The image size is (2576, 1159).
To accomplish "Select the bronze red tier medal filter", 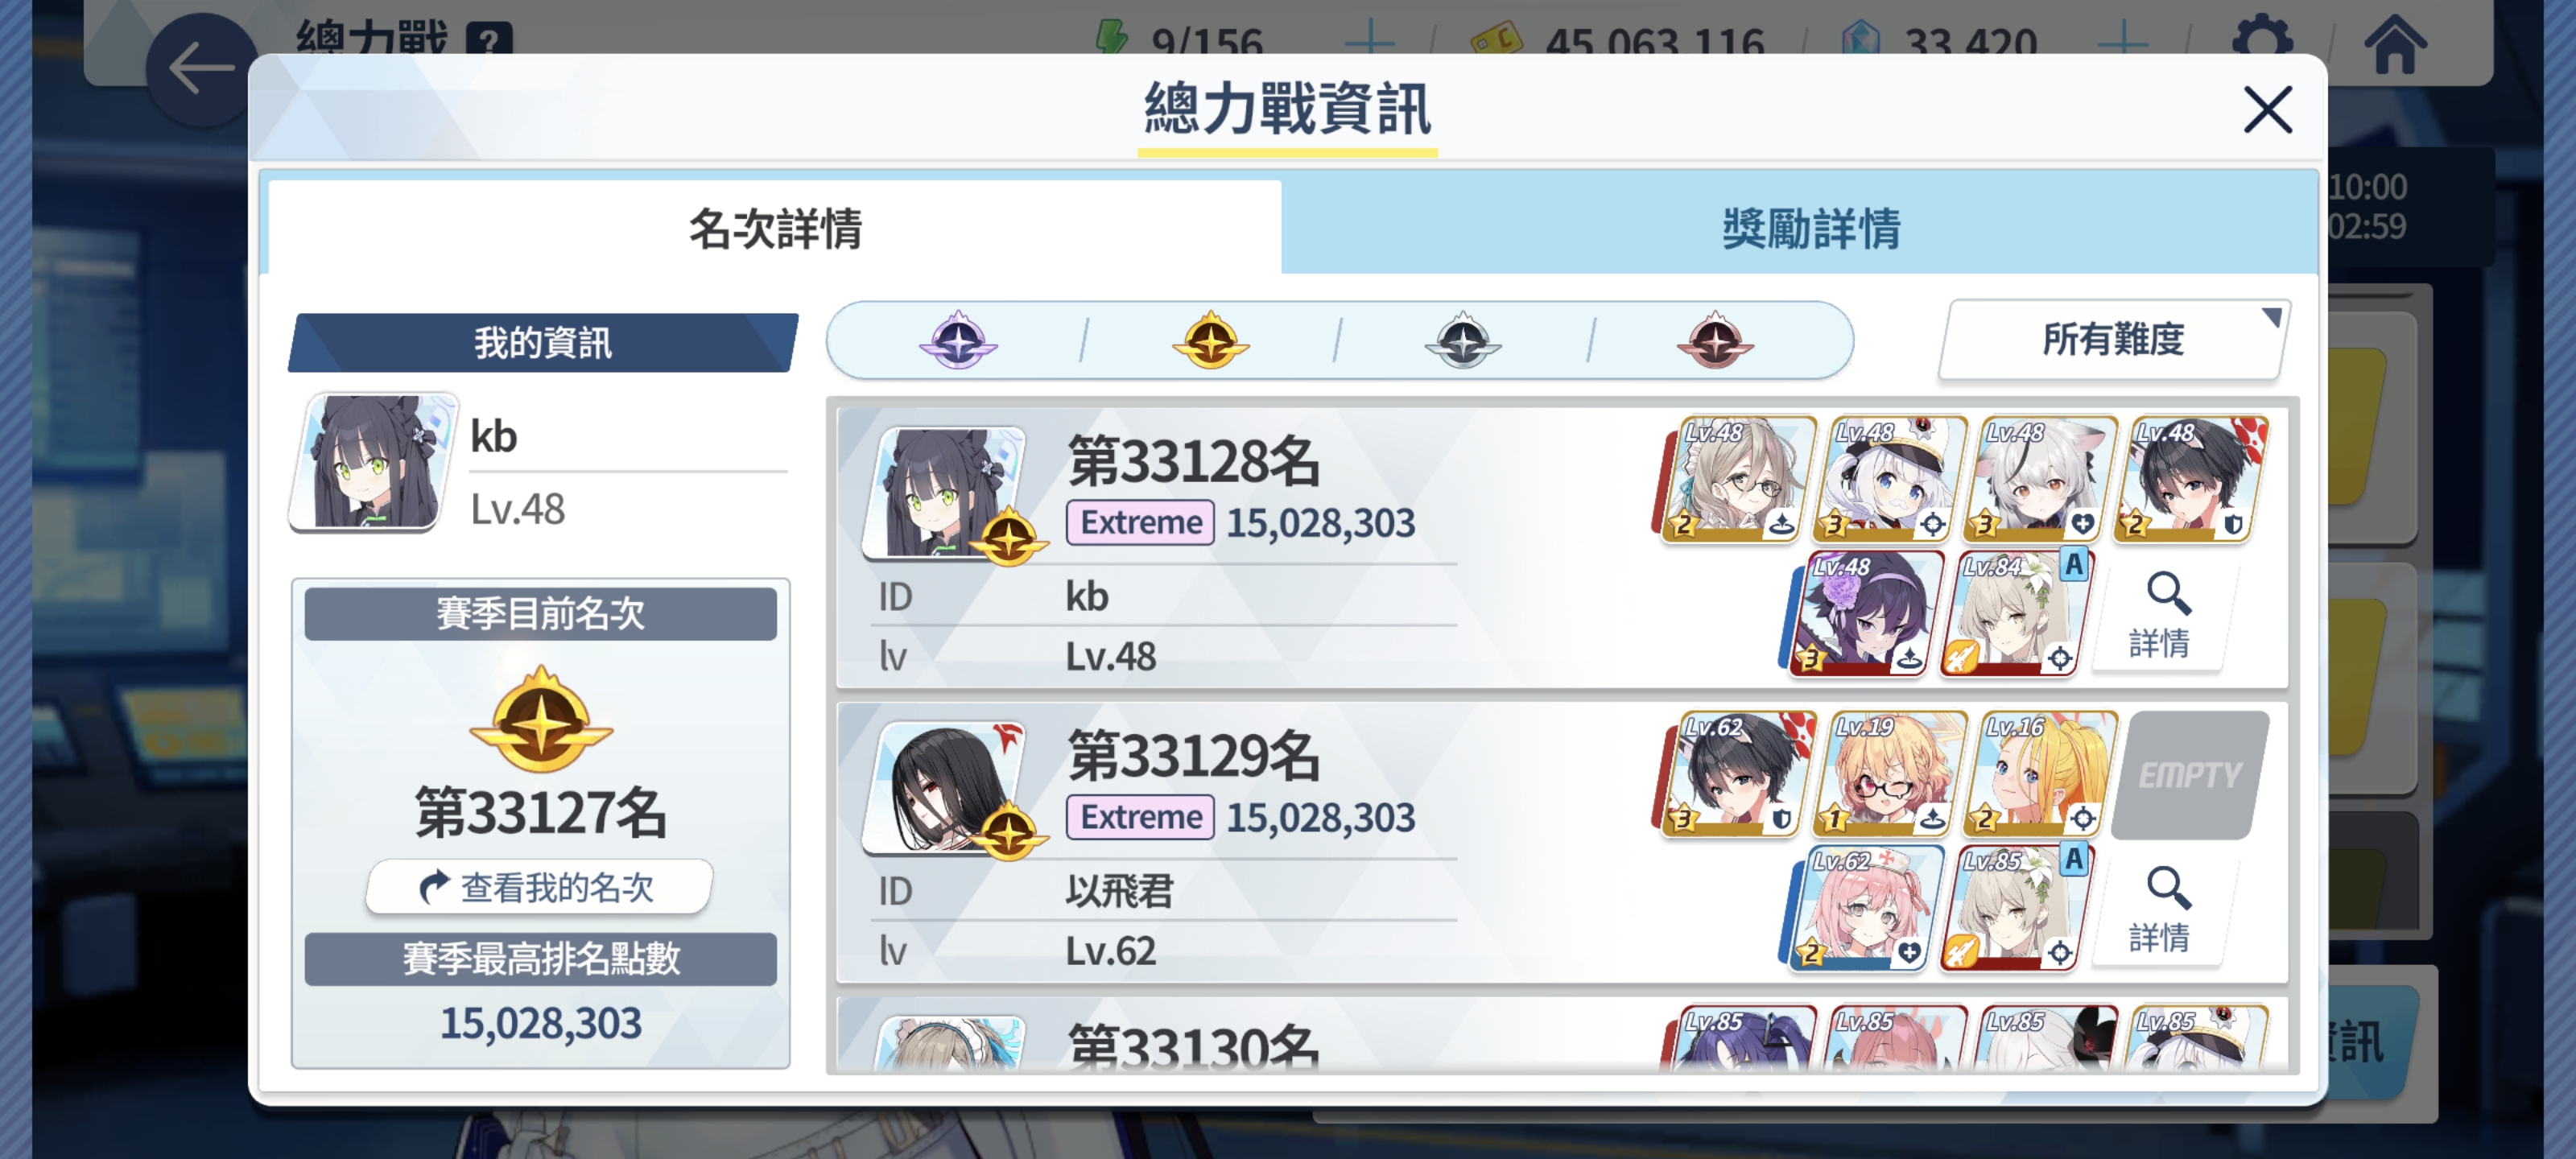I will coord(1714,340).
